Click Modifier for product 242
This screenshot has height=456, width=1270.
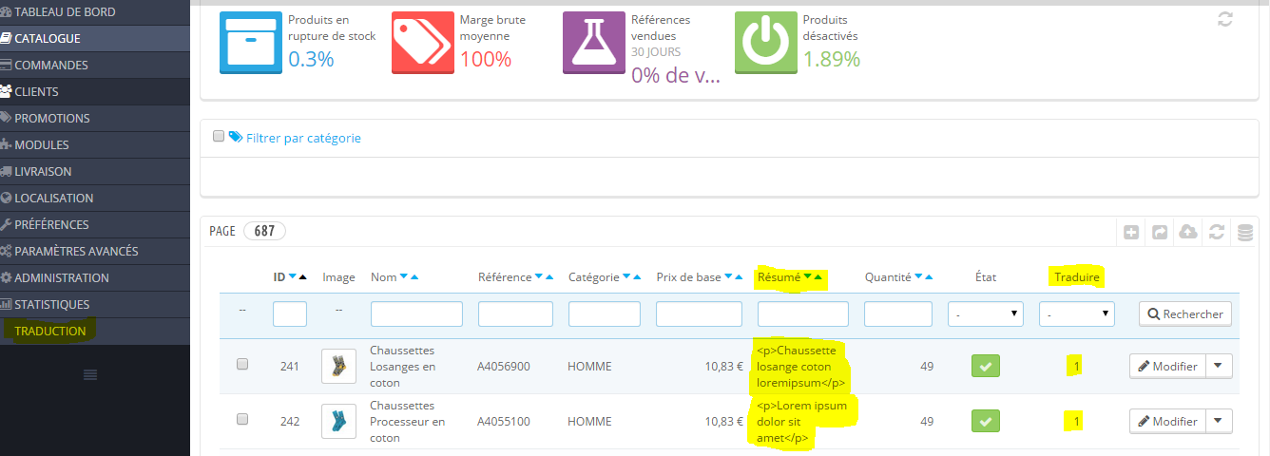point(1168,422)
